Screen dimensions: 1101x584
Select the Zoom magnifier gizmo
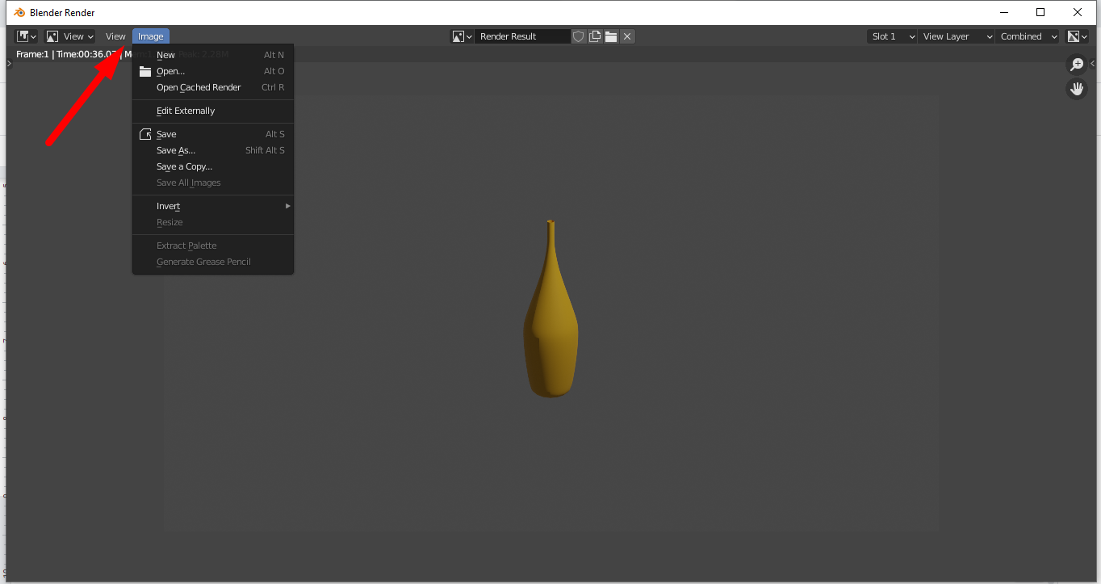click(1076, 64)
